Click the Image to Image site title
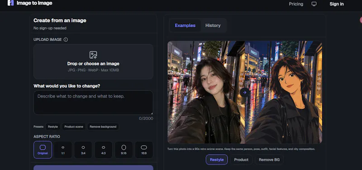 [34, 3]
